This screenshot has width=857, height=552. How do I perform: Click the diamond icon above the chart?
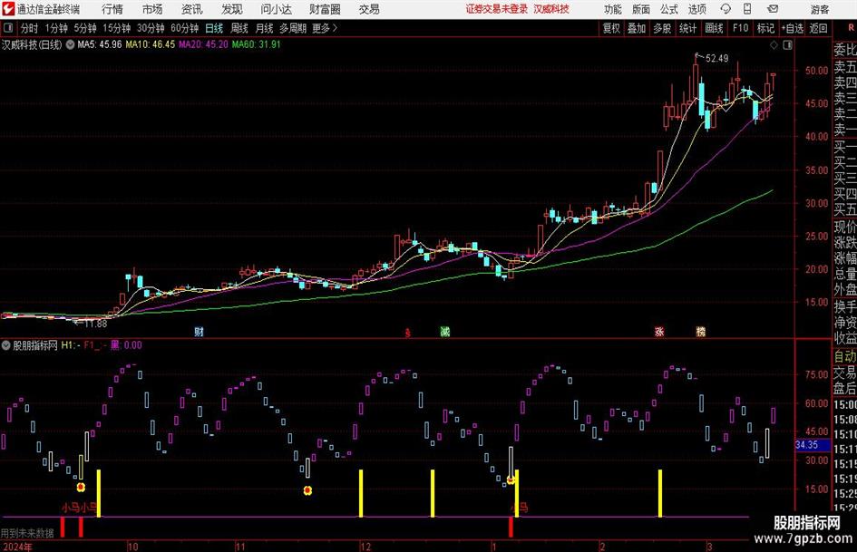coord(774,45)
